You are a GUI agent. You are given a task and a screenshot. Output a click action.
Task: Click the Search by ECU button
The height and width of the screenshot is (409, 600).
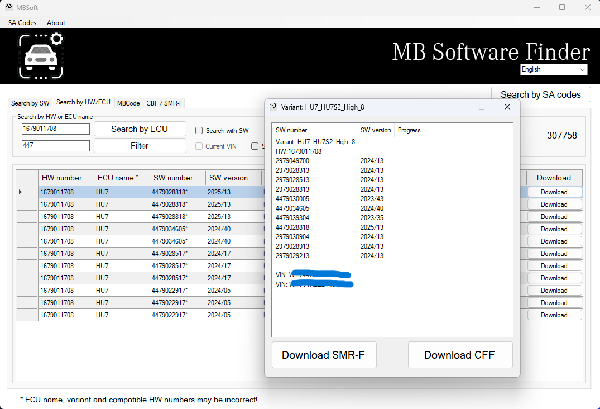tap(140, 129)
